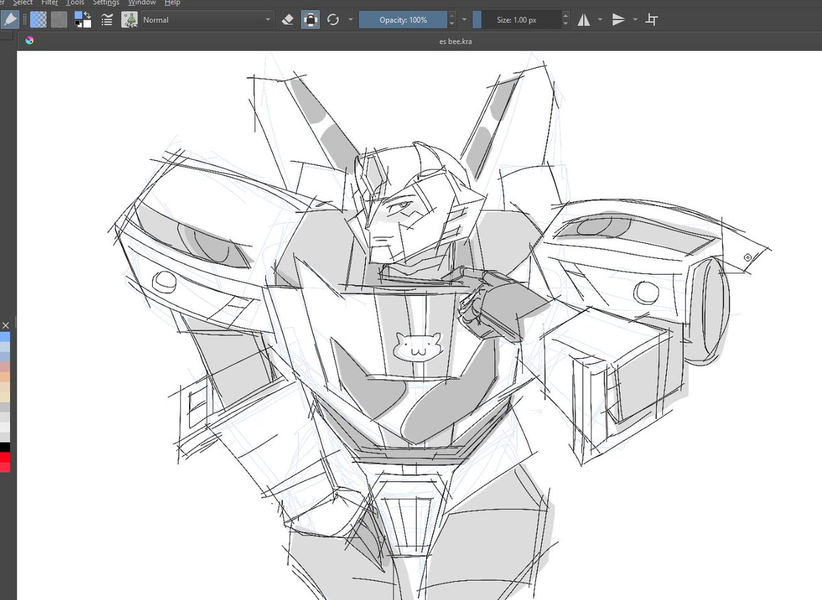
Task: Toggle vertical mirror tool
Action: click(619, 20)
